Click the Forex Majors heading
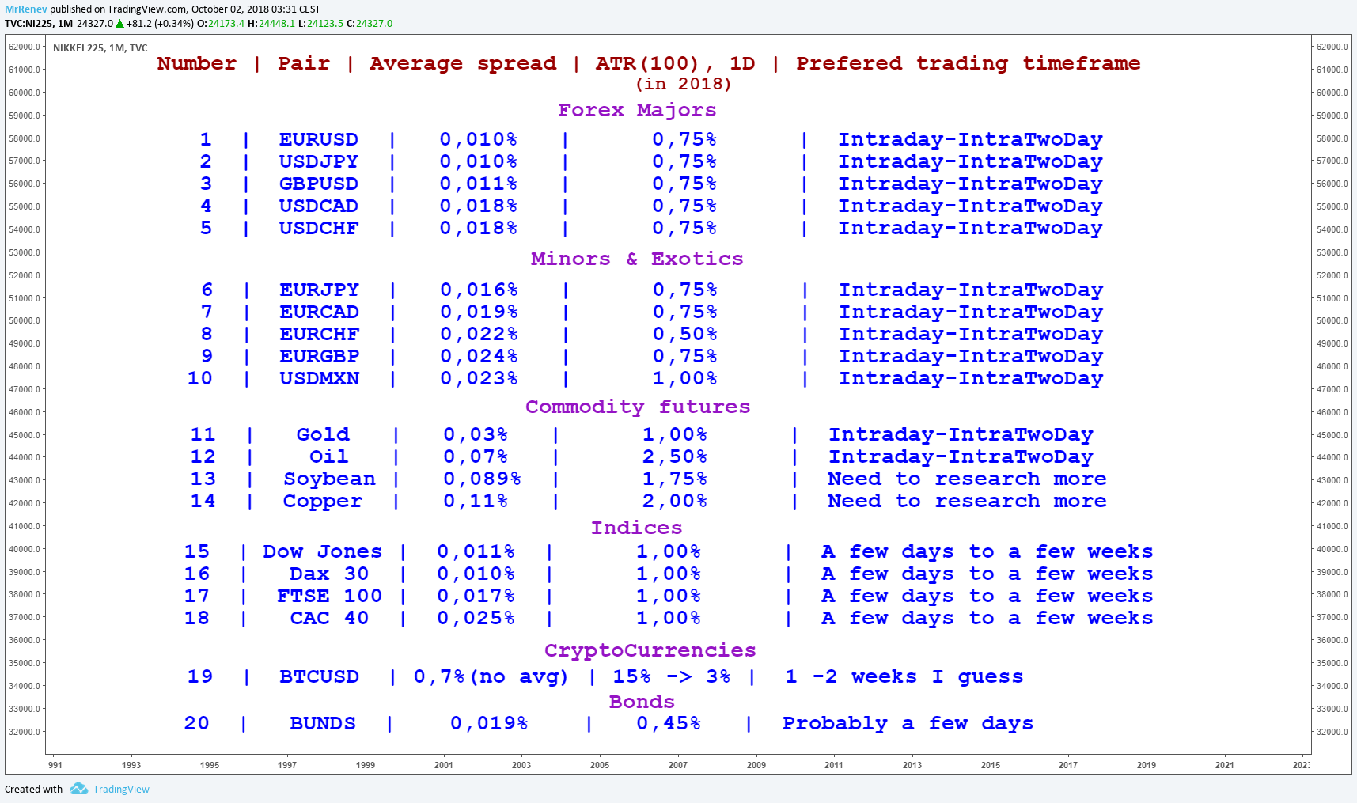The image size is (1357, 803). pos(637,110)
